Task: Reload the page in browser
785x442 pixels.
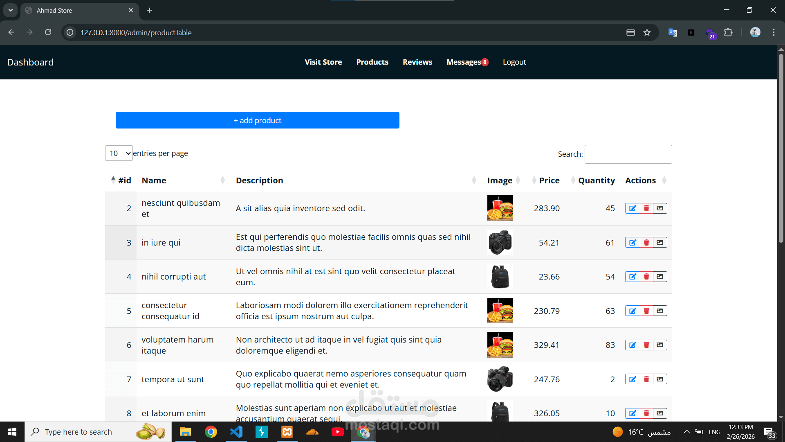Action: (48, 32)
